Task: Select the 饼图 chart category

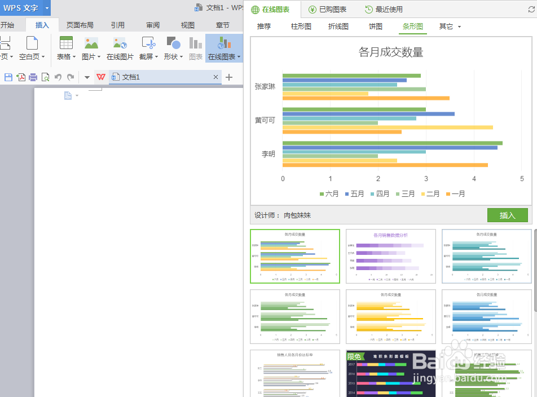Action: [x=375, y=27]
